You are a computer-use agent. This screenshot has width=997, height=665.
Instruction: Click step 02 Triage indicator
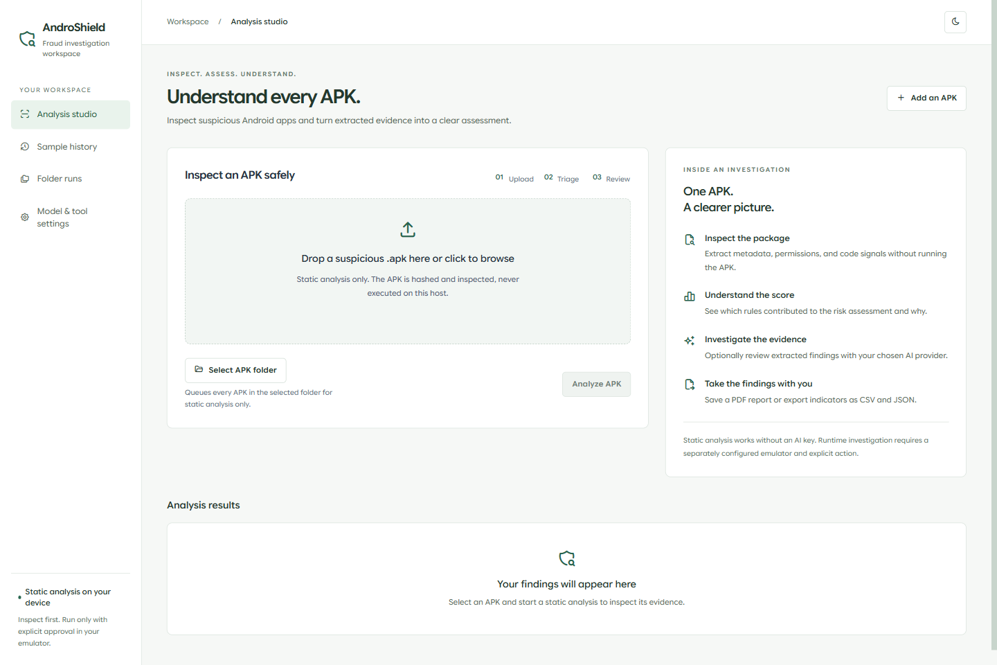pyautogui.click(x=562, y=178)
